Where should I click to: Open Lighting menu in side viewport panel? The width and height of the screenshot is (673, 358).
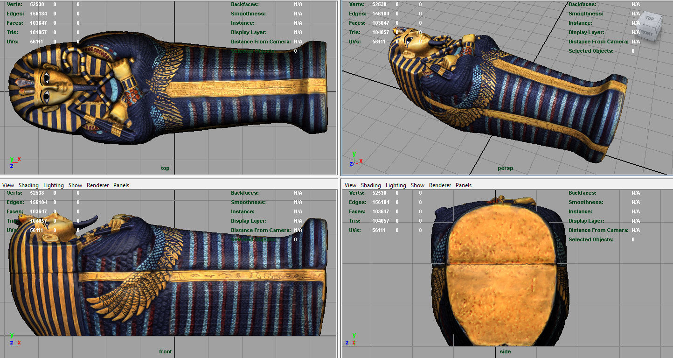click(396, 185)
